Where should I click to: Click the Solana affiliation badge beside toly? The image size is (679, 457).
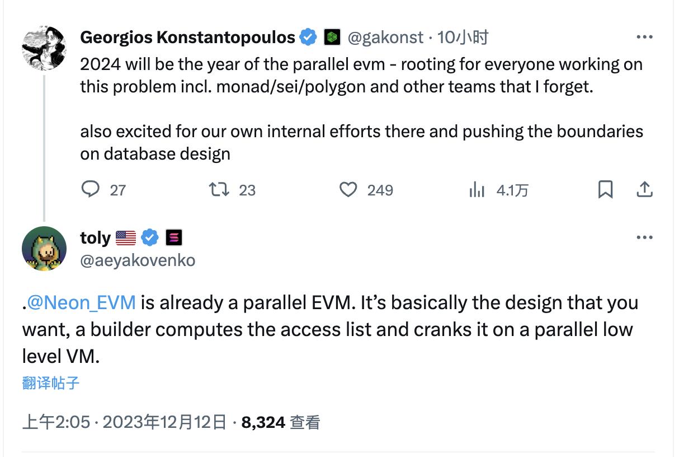coord(174,238)
